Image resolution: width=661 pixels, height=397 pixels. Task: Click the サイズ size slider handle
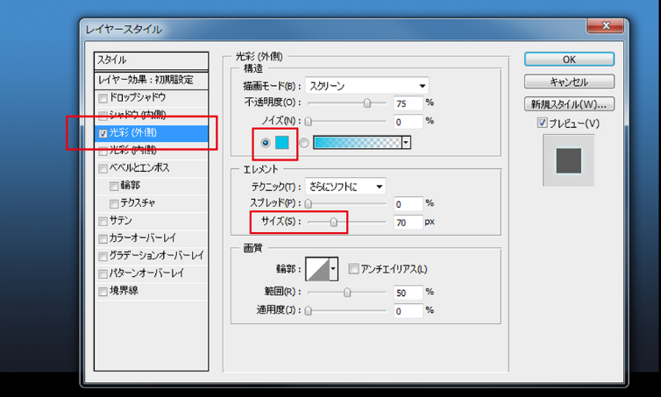[x=333, y=223]
